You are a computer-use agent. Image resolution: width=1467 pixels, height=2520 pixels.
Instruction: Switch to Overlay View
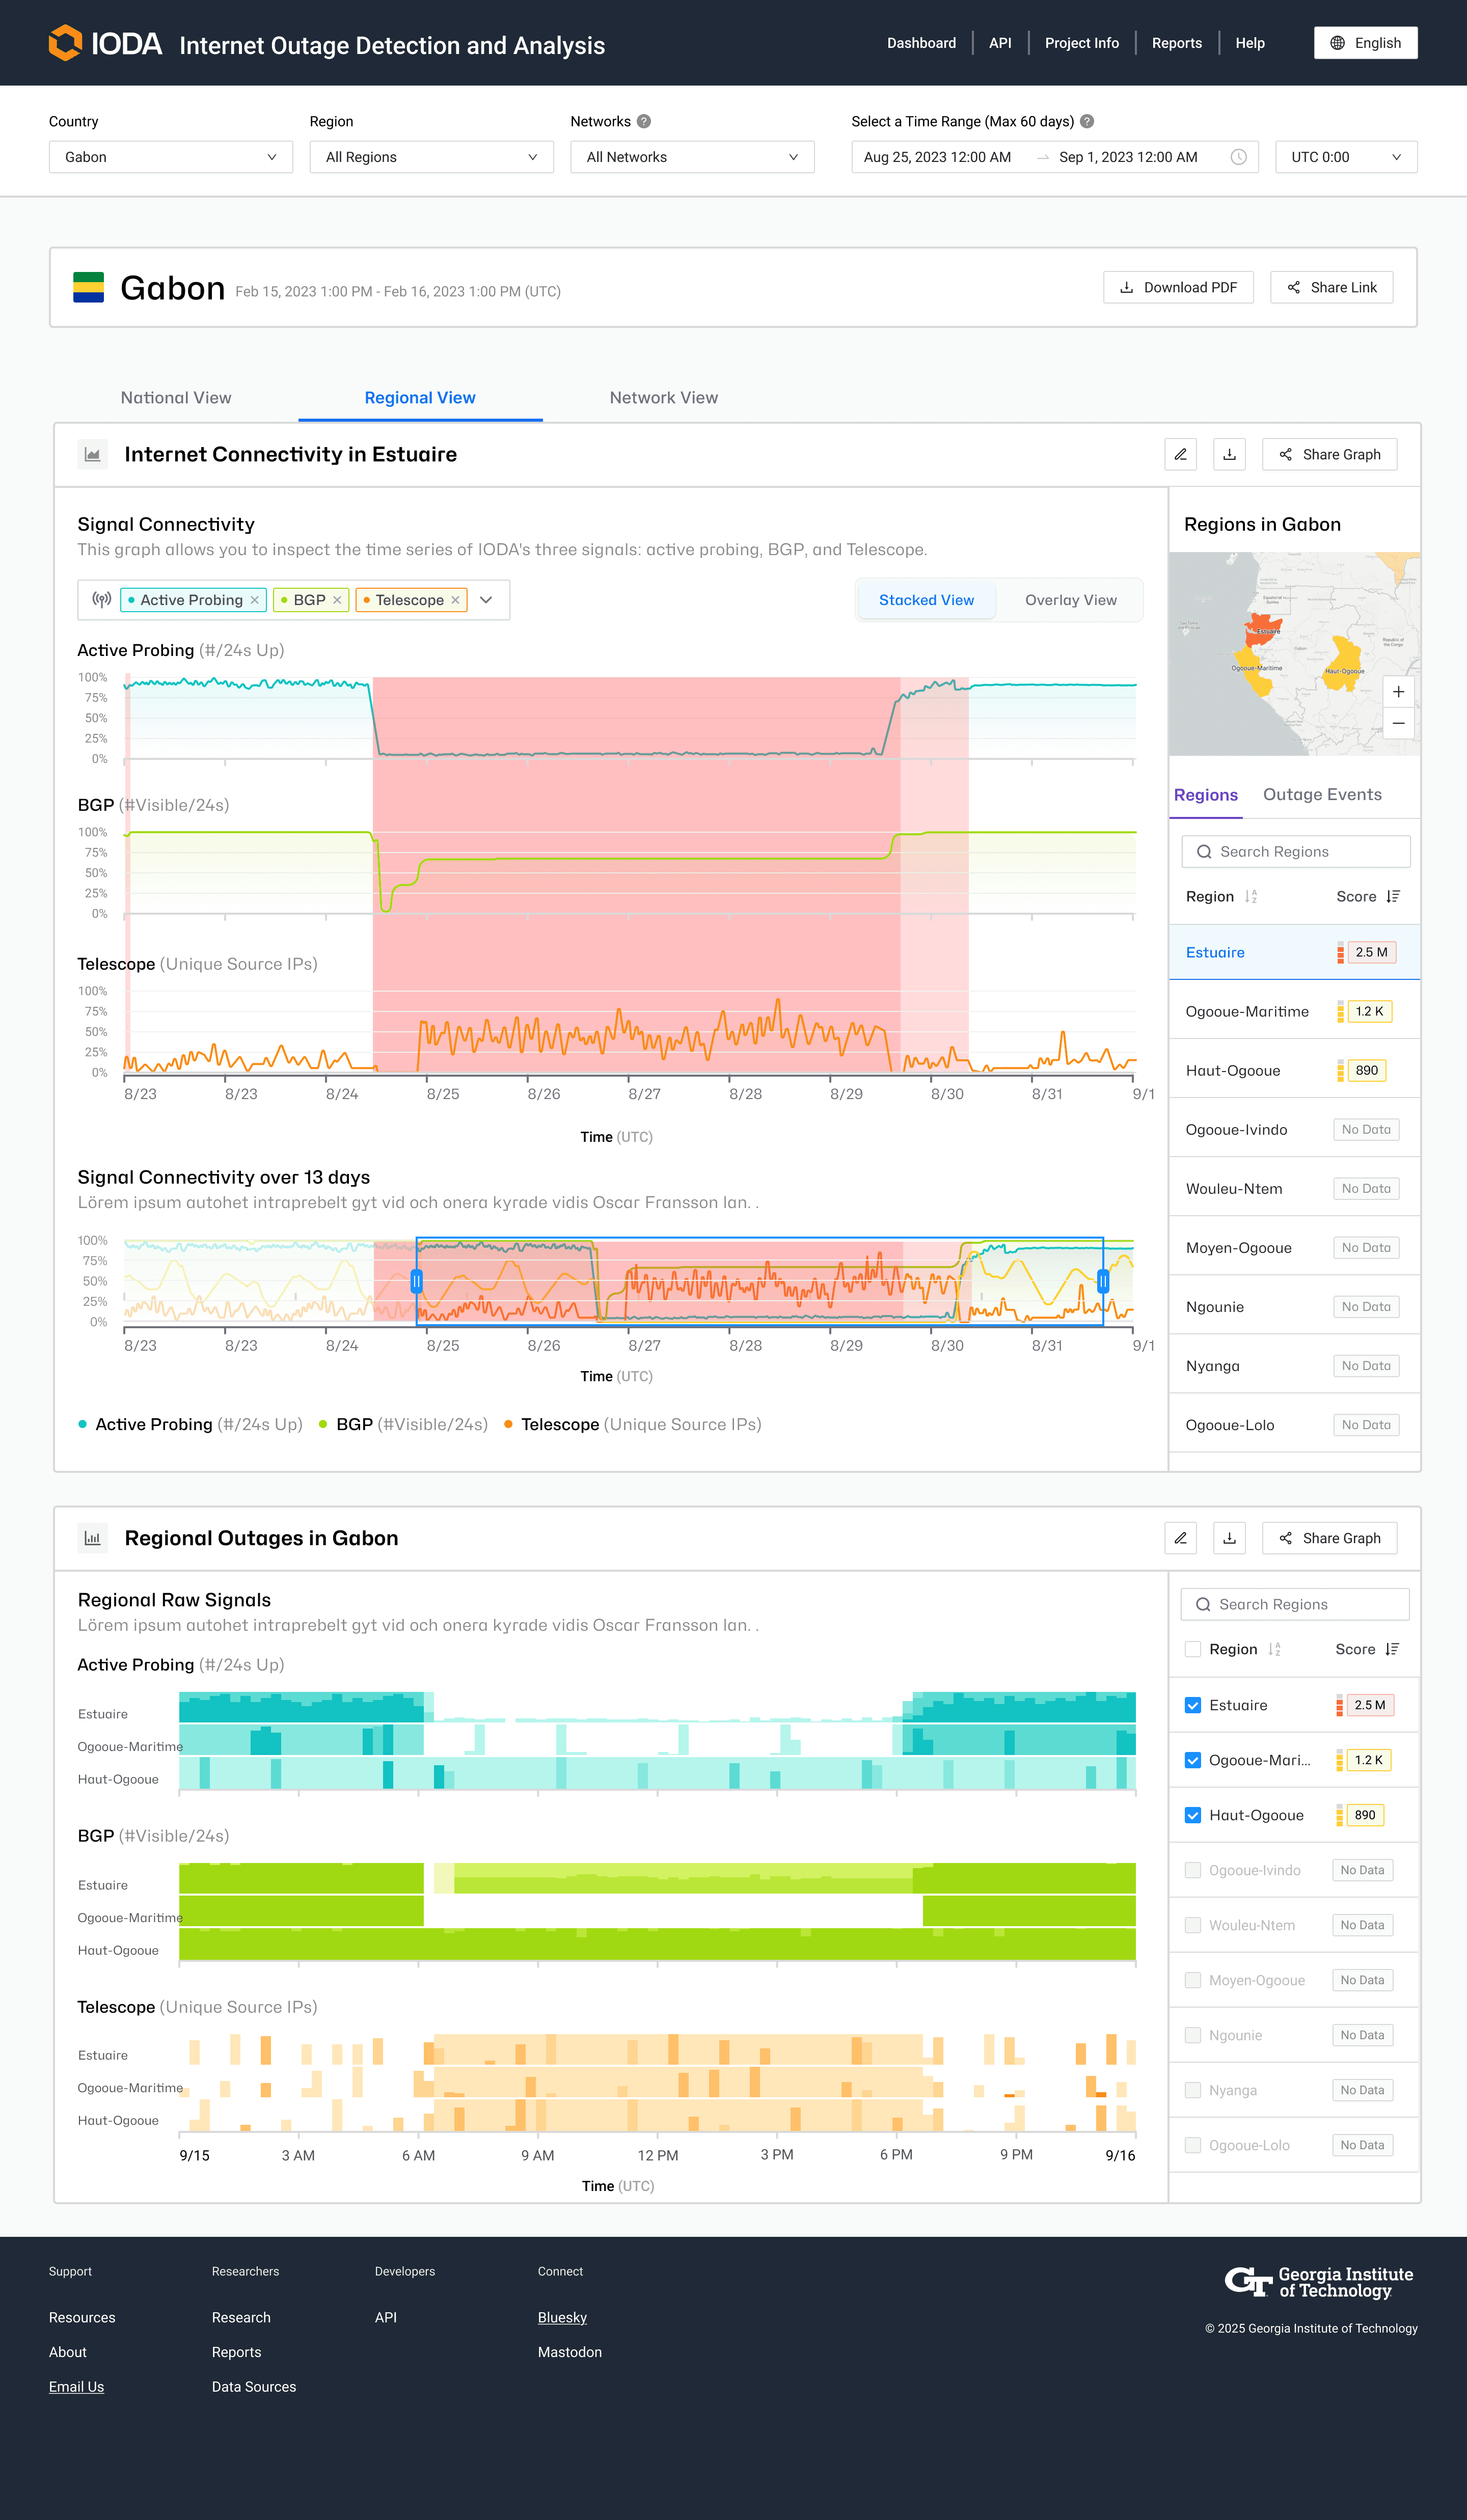pos(1070,600)
